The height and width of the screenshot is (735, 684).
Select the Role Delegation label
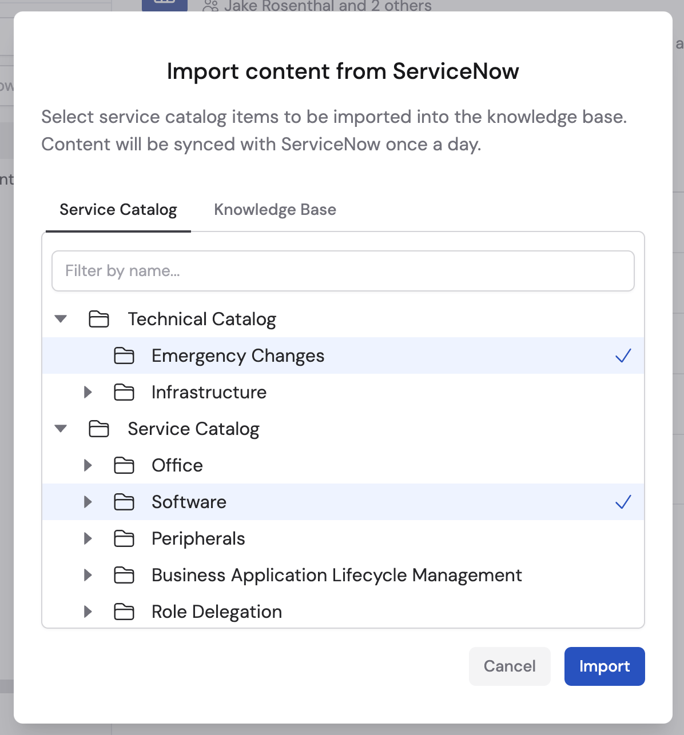(217, 612)
